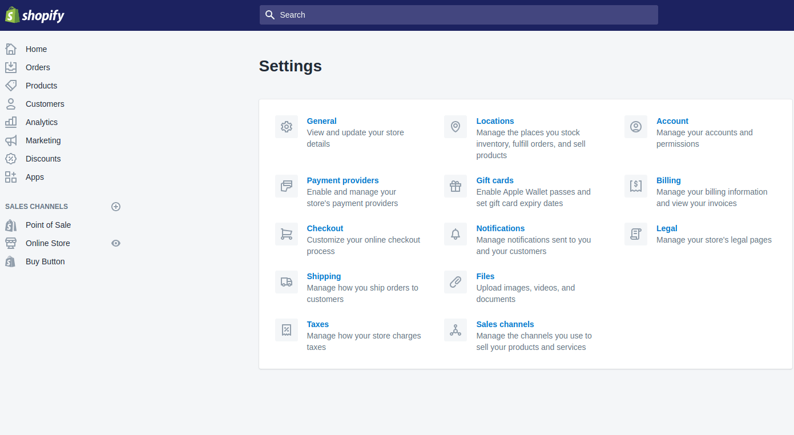Open the General settings link

322,121
